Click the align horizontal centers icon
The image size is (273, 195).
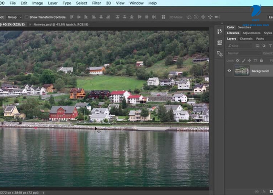click(x=101, y=17)
